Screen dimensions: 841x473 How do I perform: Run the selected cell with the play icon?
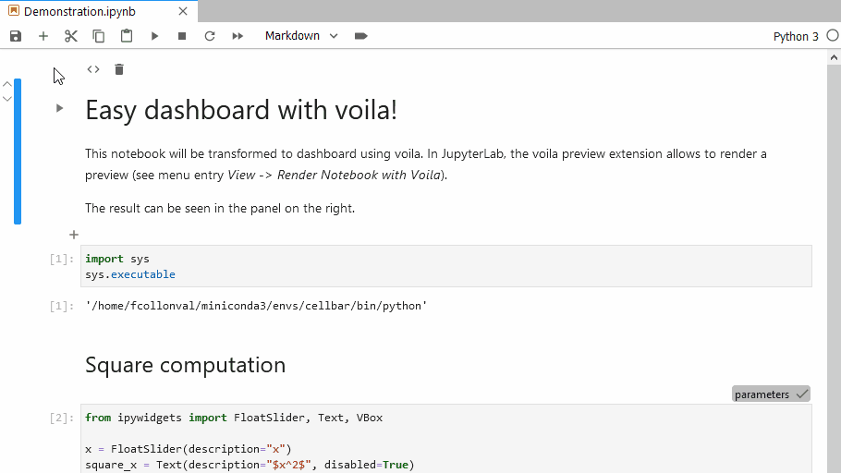coord(154,36)
